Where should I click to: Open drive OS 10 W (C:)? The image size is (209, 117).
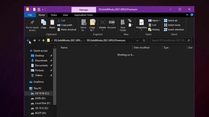coord(42,93)
